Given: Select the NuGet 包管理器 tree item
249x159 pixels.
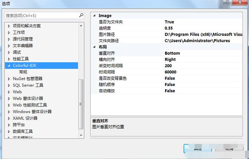Looking at the screenshot, I should [28, 79].
